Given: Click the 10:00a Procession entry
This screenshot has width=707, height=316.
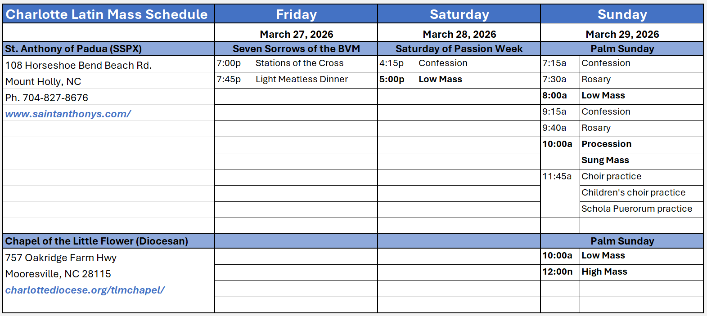Looking at the screenshot, I should (606, 144).
